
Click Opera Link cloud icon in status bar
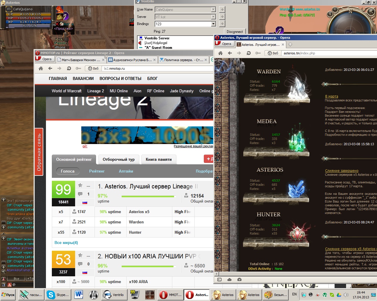[229, 280]
